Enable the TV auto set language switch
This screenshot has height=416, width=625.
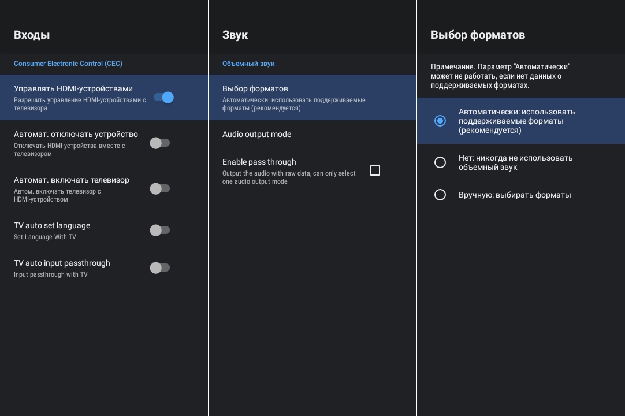[159, 231]
